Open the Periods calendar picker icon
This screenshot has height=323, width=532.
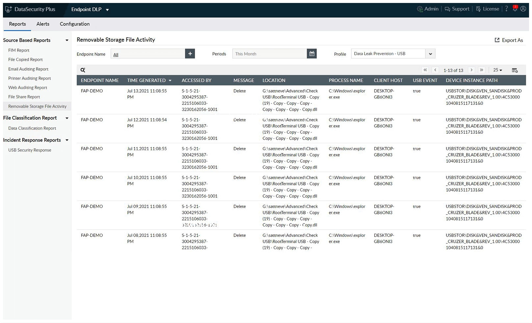coord(312,54)
